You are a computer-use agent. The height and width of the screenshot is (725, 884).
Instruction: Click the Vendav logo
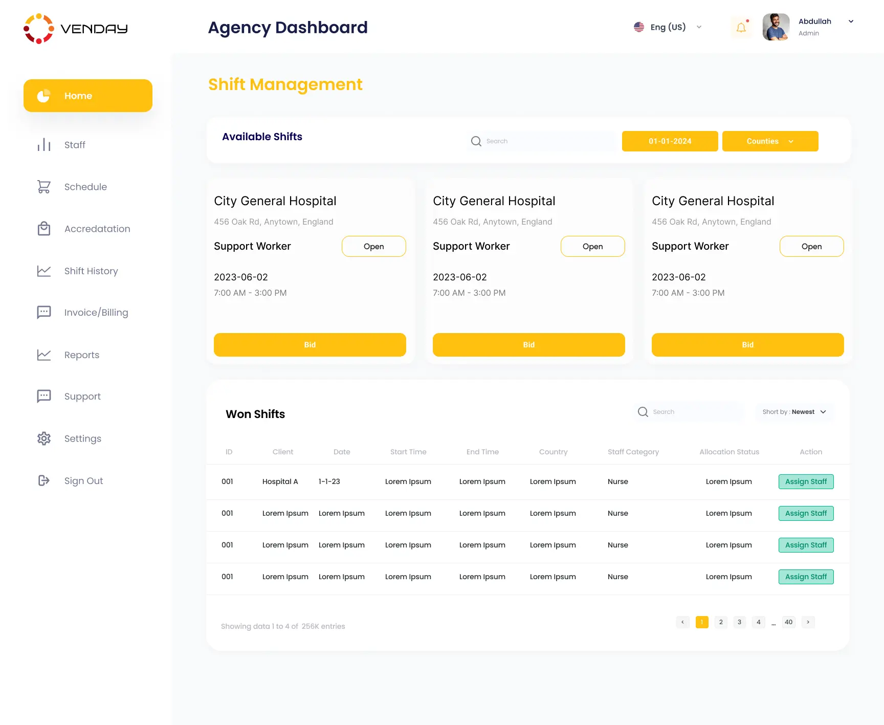pyautogui.click(x=76, y=29)
